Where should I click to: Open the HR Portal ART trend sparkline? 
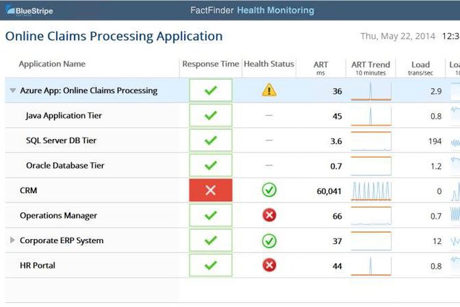371,266
